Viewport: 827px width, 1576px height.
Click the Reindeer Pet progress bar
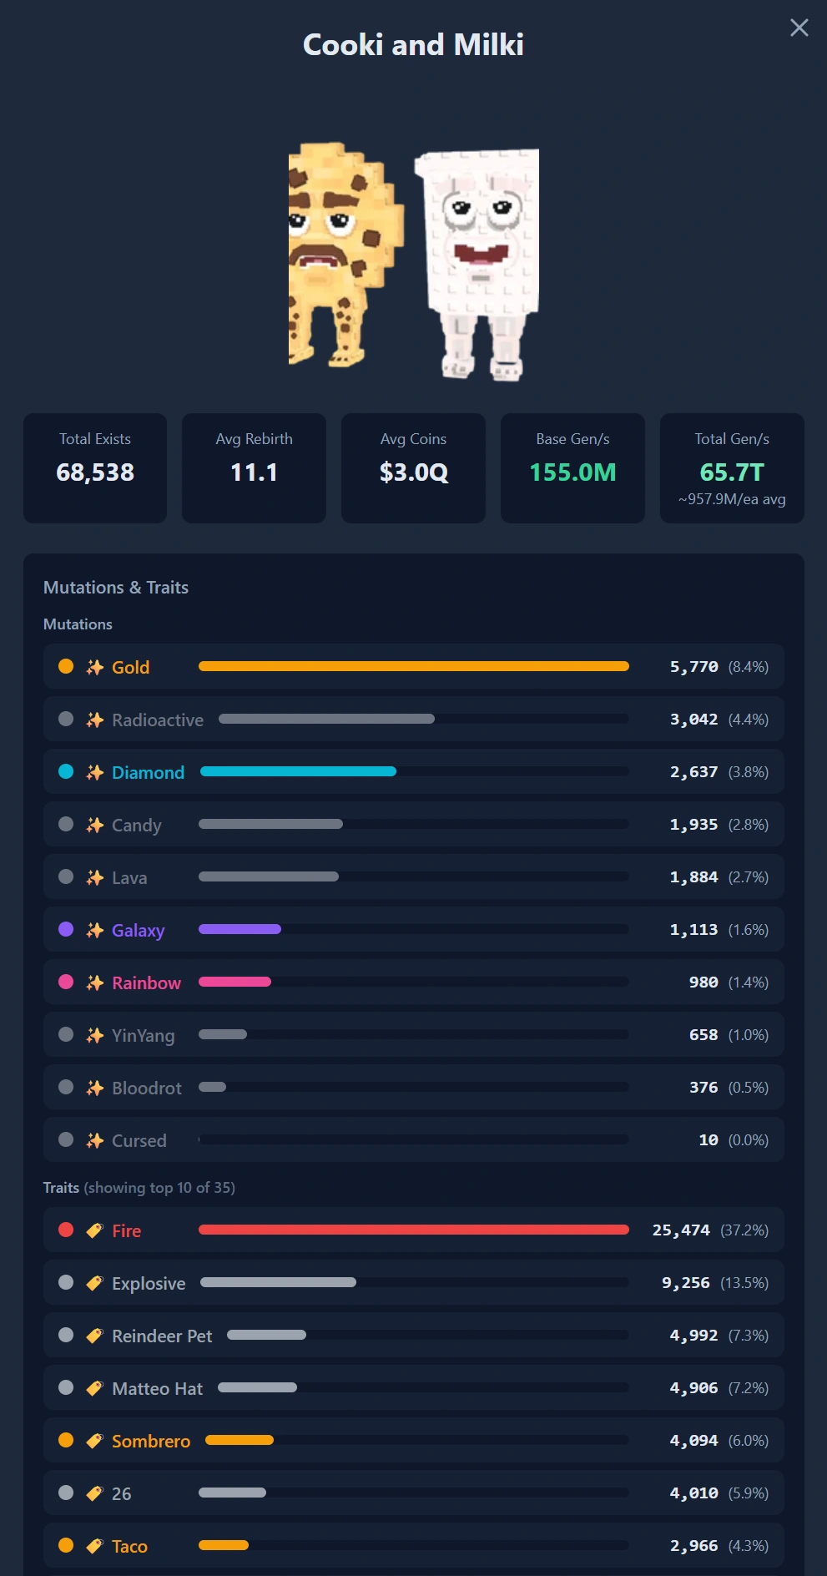pyautogui.click(x=428, y=1335)
